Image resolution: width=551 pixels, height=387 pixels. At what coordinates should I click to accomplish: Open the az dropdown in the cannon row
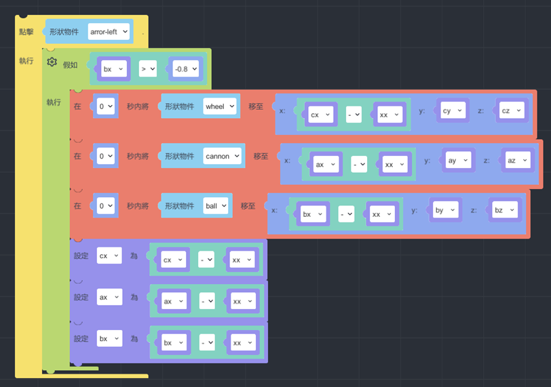click(x=516, y=161)
